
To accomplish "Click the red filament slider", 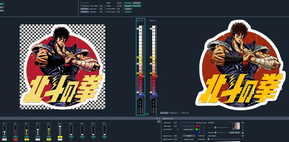I will pos(16,131).
